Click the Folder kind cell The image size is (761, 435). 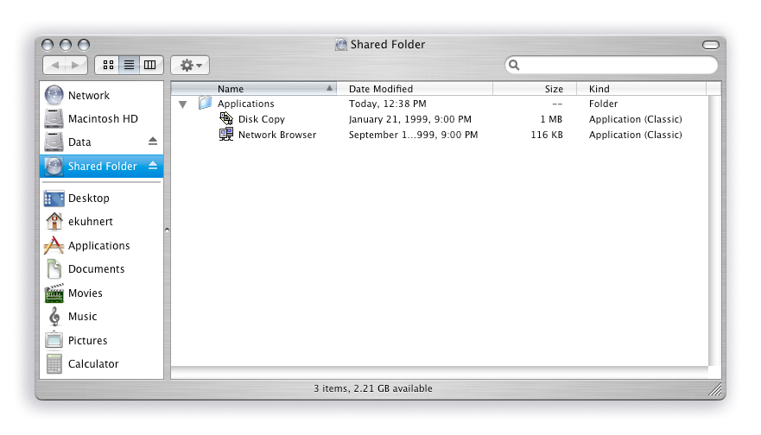coord(603,104)
